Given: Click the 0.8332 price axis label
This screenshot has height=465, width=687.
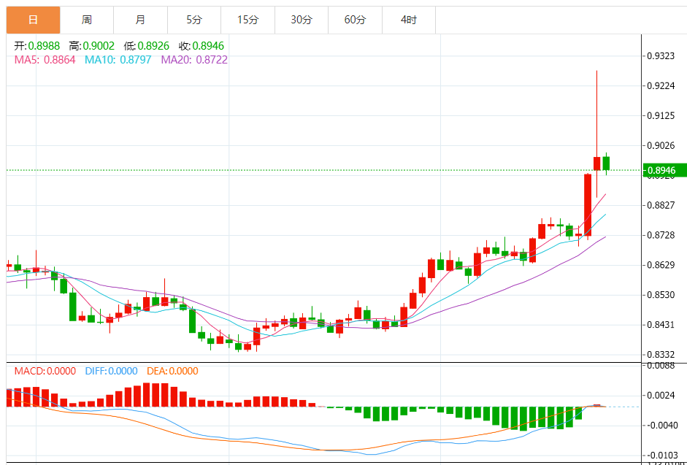Looking at the screenshot, I should 661,355.
